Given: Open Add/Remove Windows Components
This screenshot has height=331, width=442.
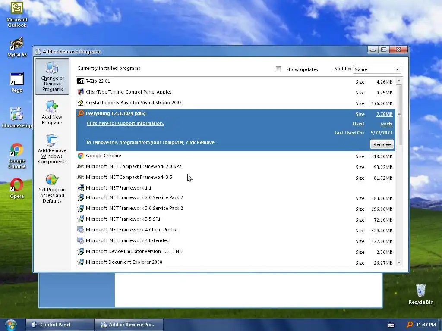Looking at the screenshot, I should click(52, 149).
